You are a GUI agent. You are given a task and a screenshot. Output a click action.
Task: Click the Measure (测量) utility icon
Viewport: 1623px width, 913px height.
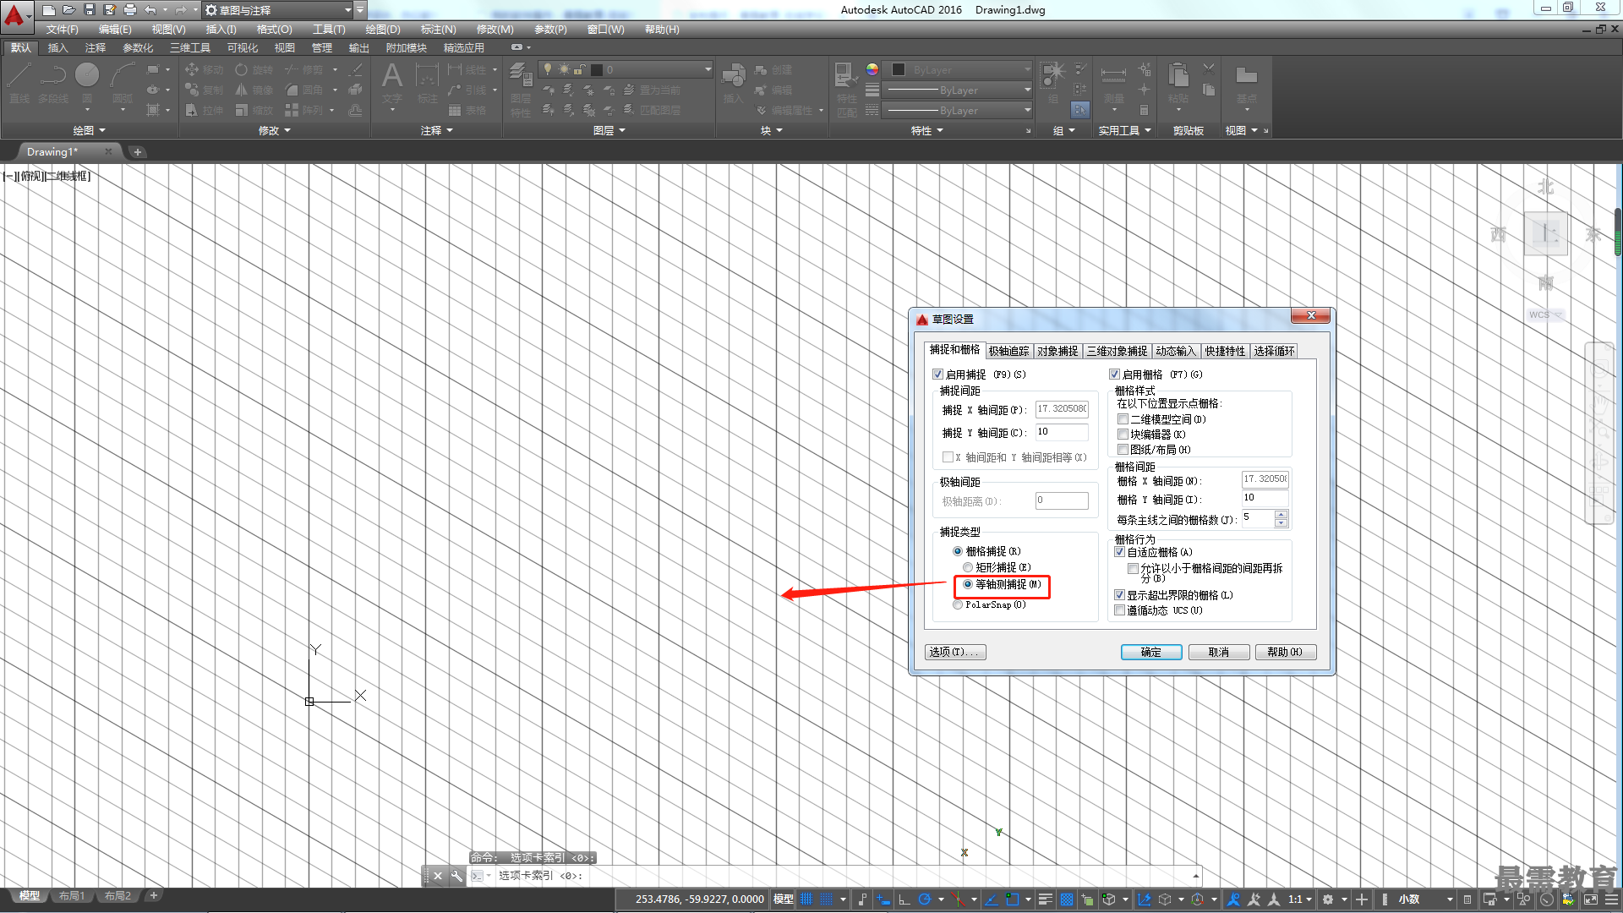[1113, 85]
